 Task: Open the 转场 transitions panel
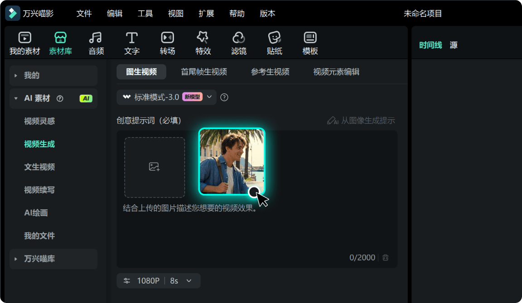pos(168,43)
